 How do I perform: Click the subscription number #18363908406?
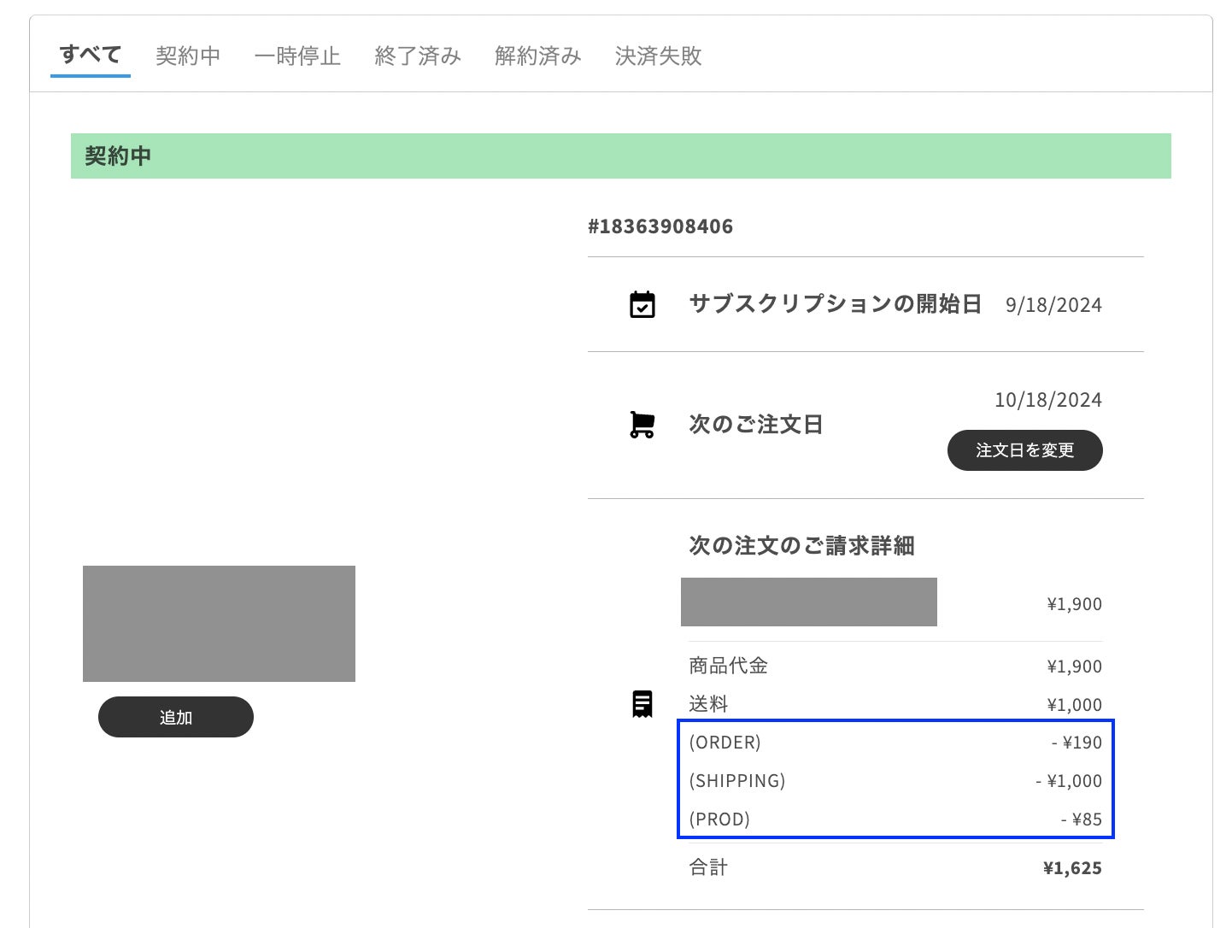(x=660, y=226)
